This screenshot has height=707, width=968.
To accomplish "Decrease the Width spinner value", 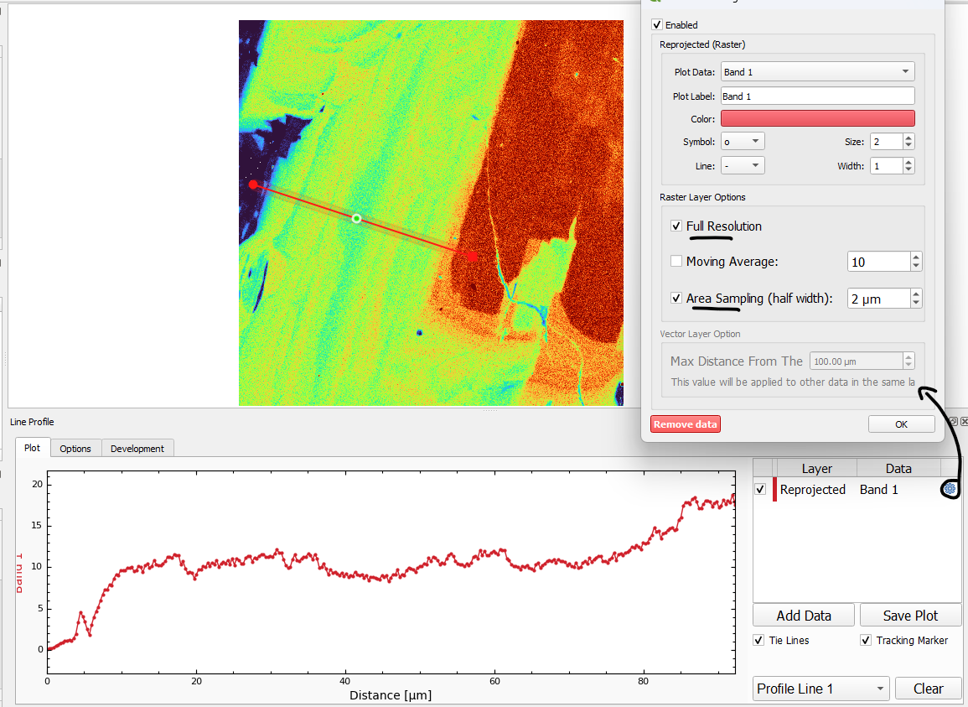I will [908, 170].
